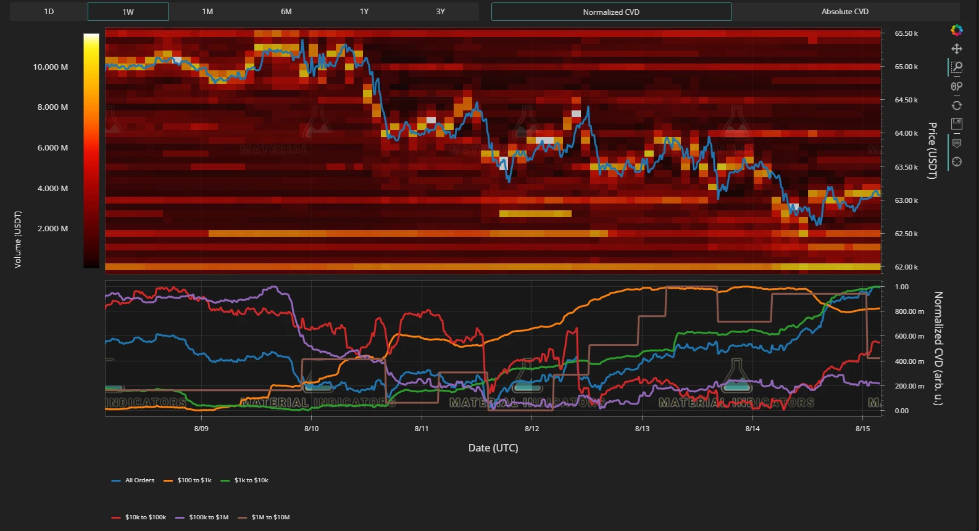This screenshot has width=979, height=531.
Task: Click the 63.50 k price tick
Action: coord(906,167)
